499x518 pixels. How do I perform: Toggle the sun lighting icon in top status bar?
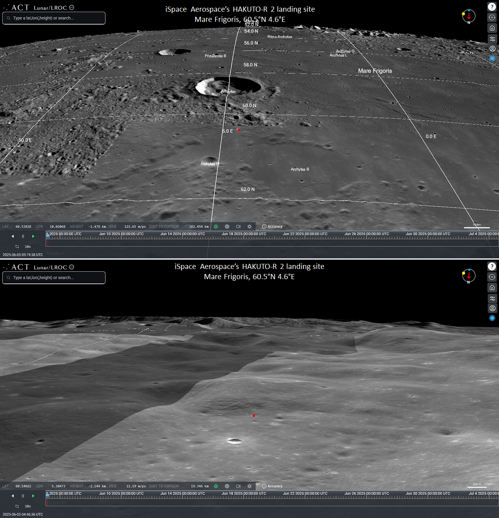coord(249,226)
